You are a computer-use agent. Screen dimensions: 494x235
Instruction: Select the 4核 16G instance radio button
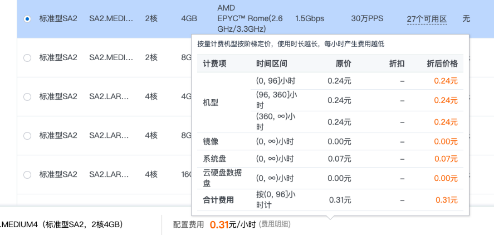pyautogui.click(x=27, y=175)
